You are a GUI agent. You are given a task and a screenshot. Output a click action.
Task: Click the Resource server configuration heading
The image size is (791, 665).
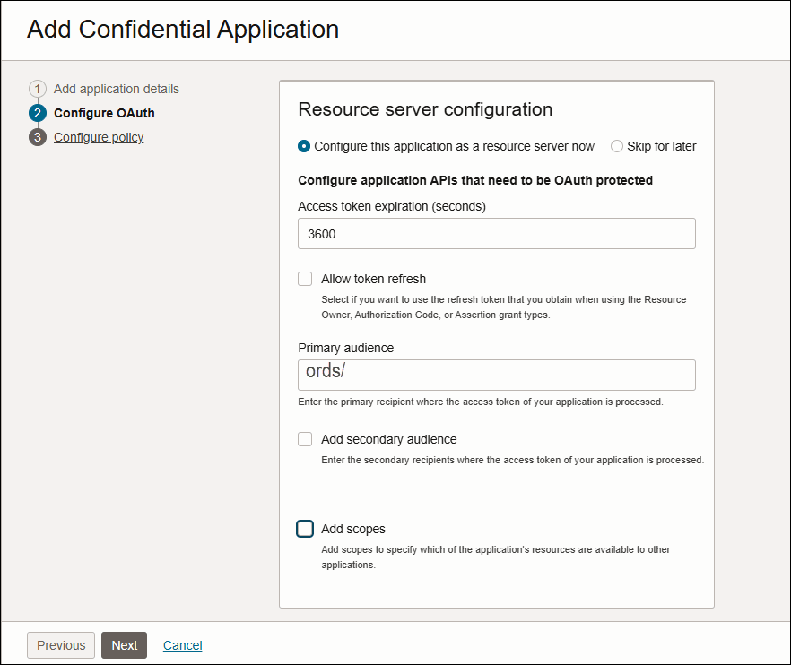coord(424,110)
